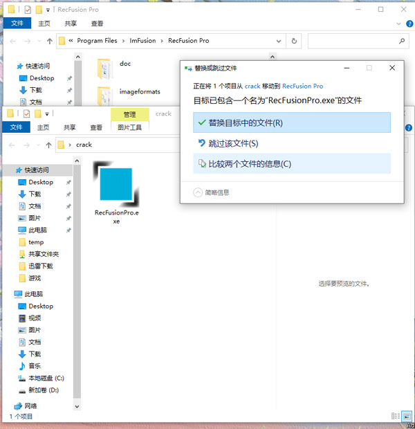Open help icon in crack window

(x=409, y=128)
